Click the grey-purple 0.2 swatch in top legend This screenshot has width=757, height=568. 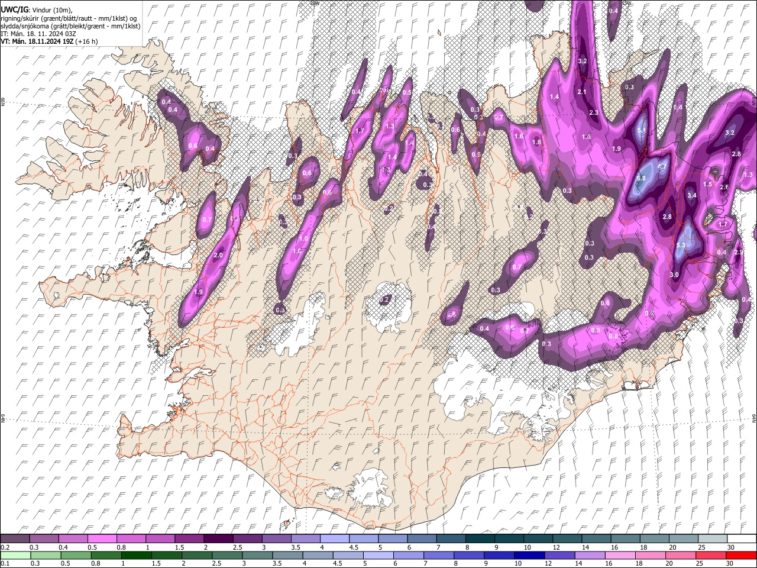(15, 538)
